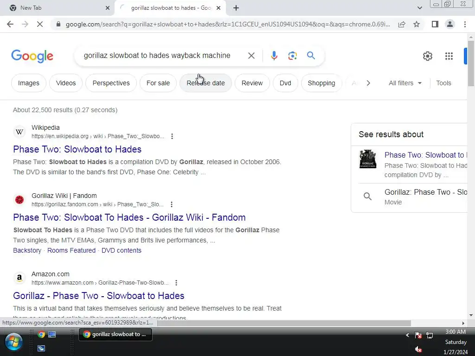Screen dimensions: 475x356
Task: Select the Shopping filter chip
Action: tap(321, 83)
